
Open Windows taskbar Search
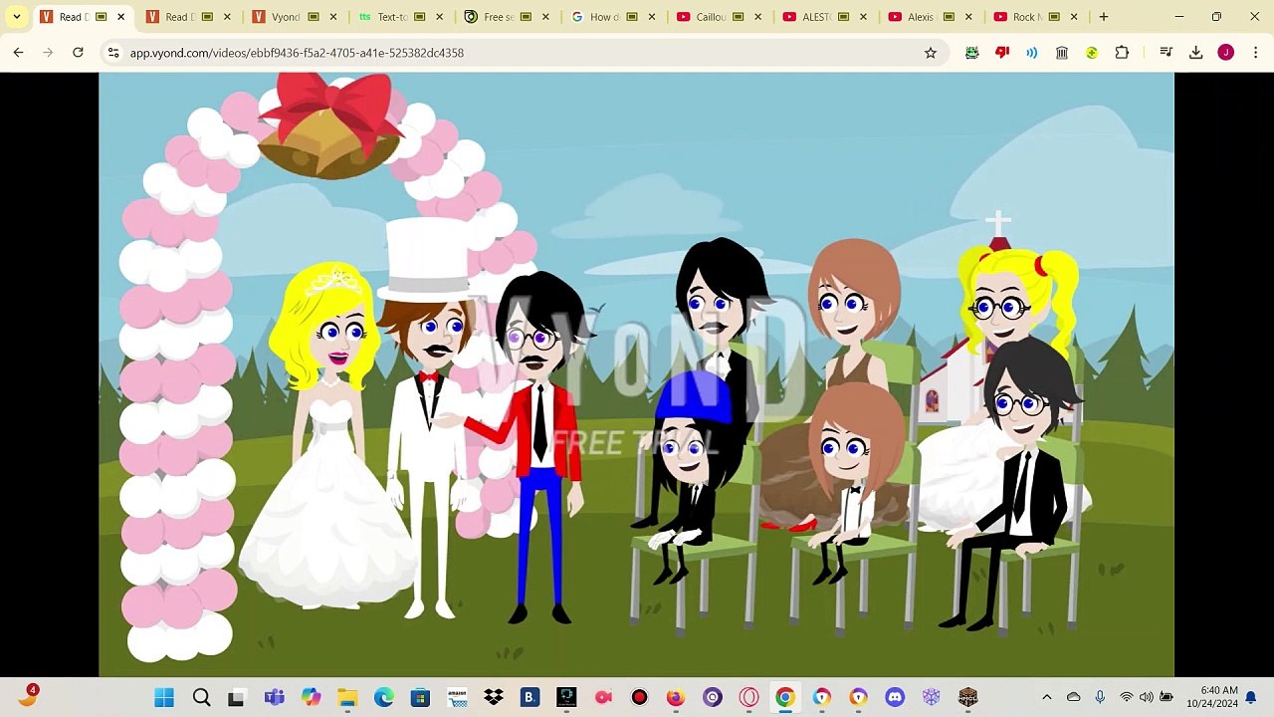[x=201, y=697]
